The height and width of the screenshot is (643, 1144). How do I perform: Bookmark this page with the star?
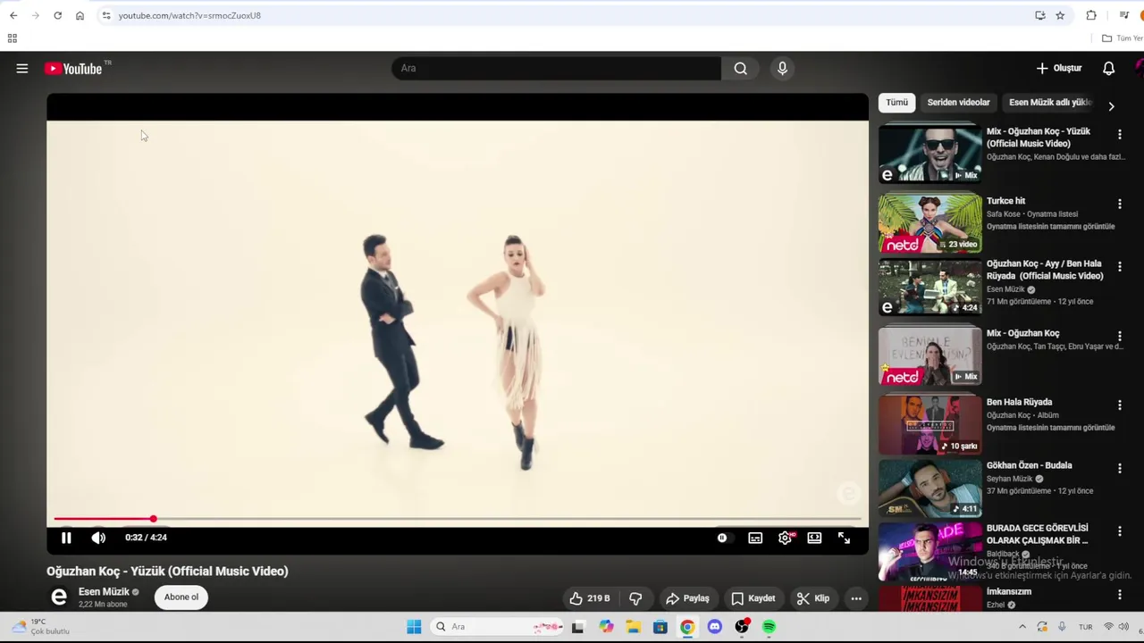click(1060, 15)
